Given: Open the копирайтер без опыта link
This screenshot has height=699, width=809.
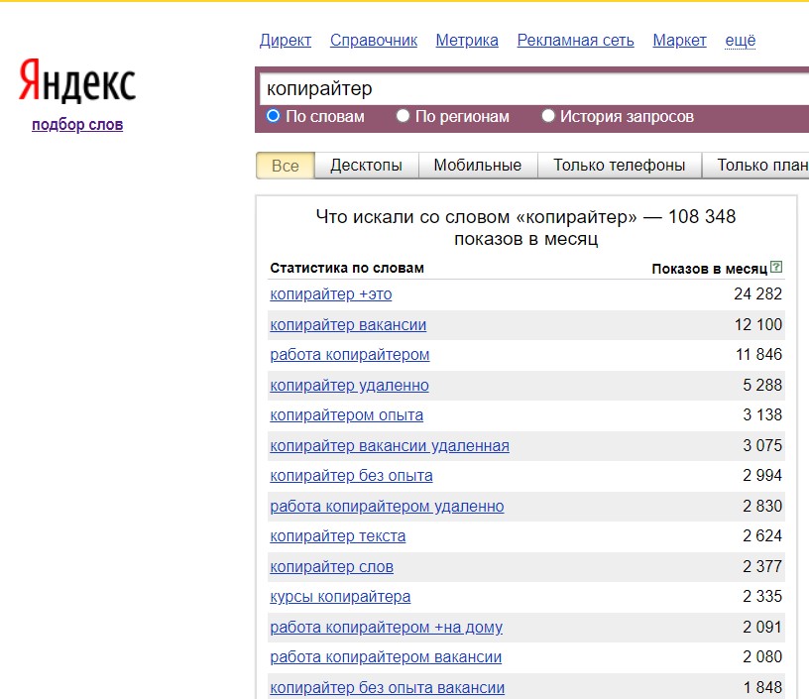Looking at the screenshot, I should [x=351, y=476].
